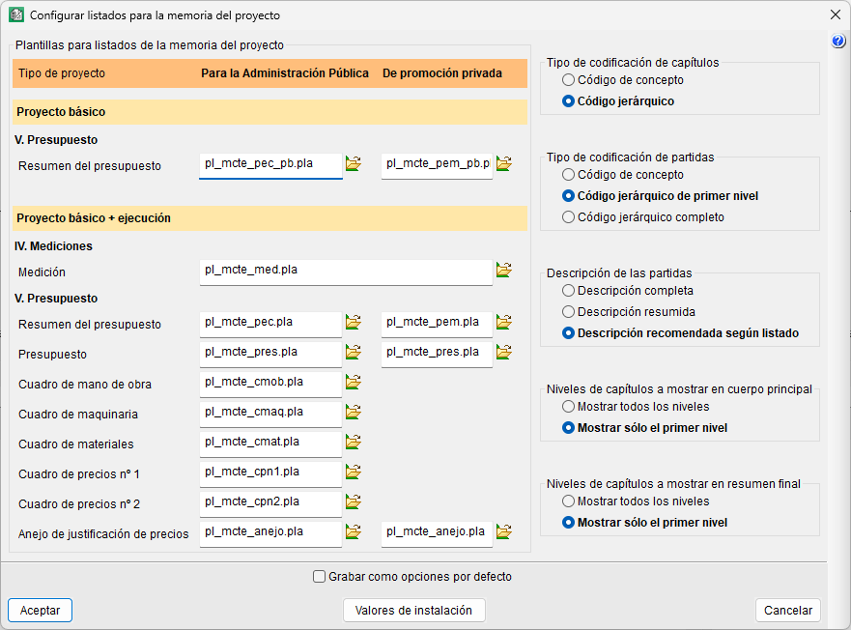Select Código de concepto for capítulos
This screenshot has height=630, width=851.
[569, 80]
